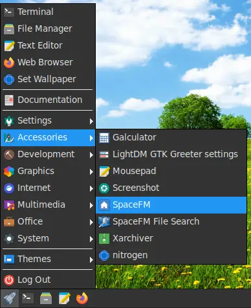Click the blue icon beside Set Wallpaper
This screenshot has height=308, width=251.
(9, 80)
